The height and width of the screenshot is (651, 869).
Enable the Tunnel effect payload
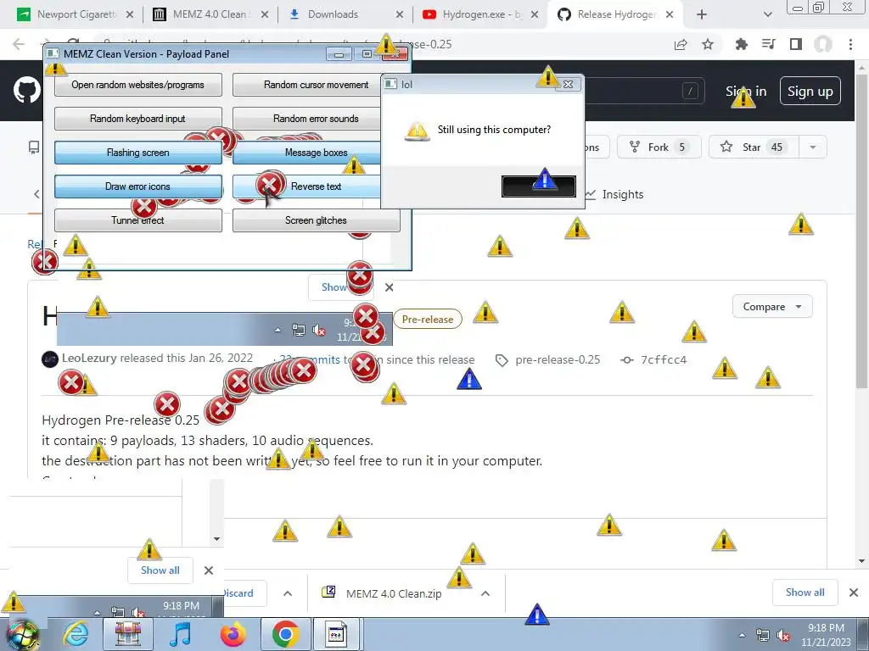tap(138, 220)
